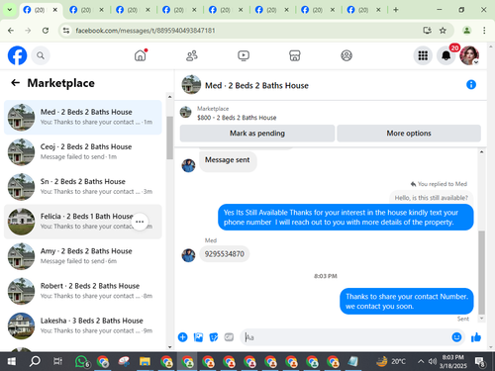Reload the page with refresh icon
495x371 pixels.
(46, 31)
